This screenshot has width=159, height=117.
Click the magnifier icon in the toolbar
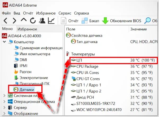click(x=147, y=21)
